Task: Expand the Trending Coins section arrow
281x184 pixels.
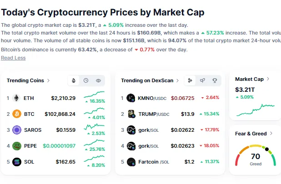Action: coord(49,80)
